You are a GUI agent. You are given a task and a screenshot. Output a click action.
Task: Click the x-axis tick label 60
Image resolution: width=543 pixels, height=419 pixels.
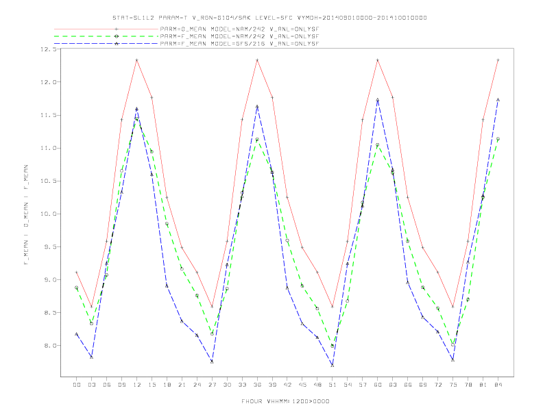point(378,385)
